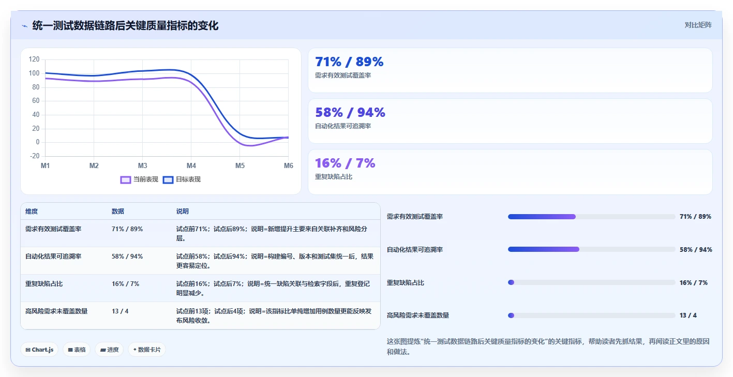Click the M5 x-axis label
The width and height of the screenshot is (733, 377).
point(240,165)
